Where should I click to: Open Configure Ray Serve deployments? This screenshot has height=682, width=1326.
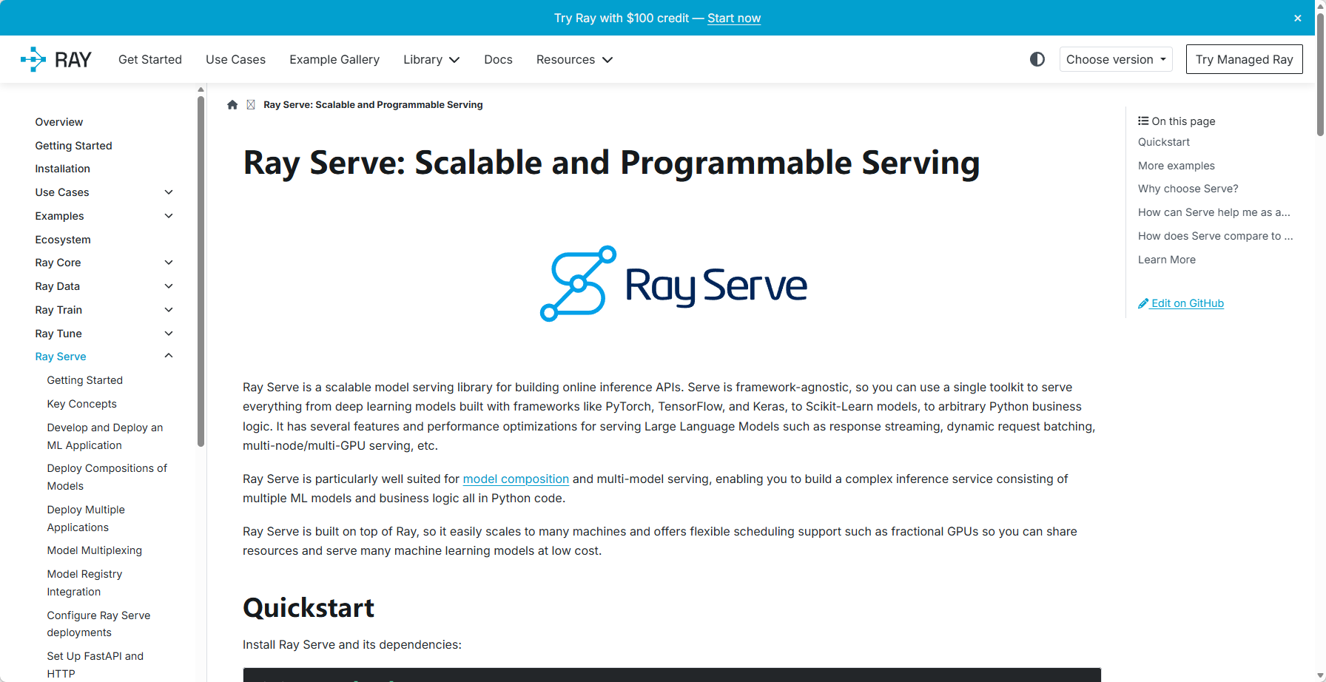(x=98, y=624)
